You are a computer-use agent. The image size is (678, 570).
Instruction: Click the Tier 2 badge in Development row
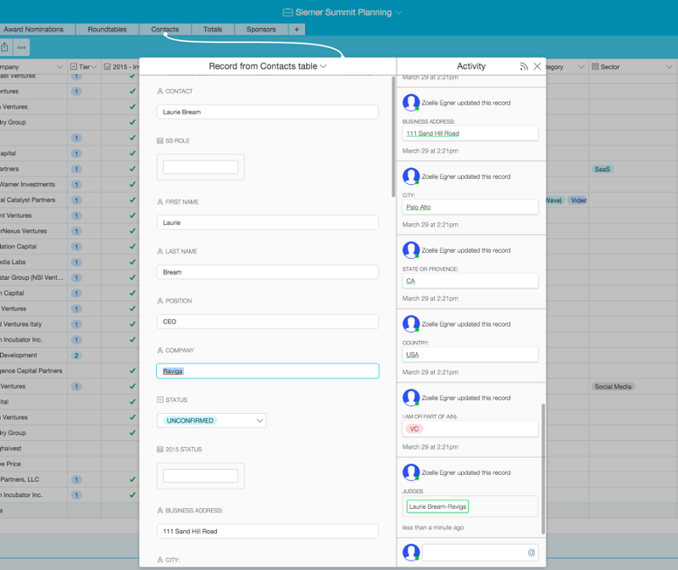click(x=76, y=355)
